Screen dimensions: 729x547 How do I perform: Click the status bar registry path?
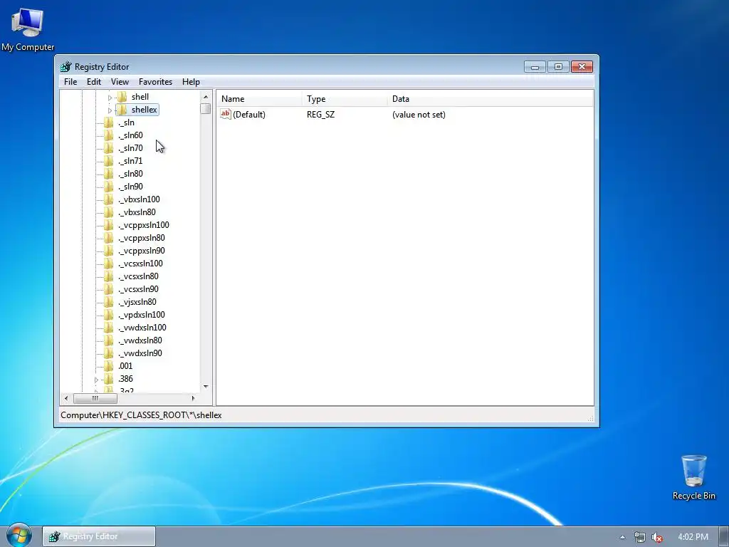(x=141, y=415)
